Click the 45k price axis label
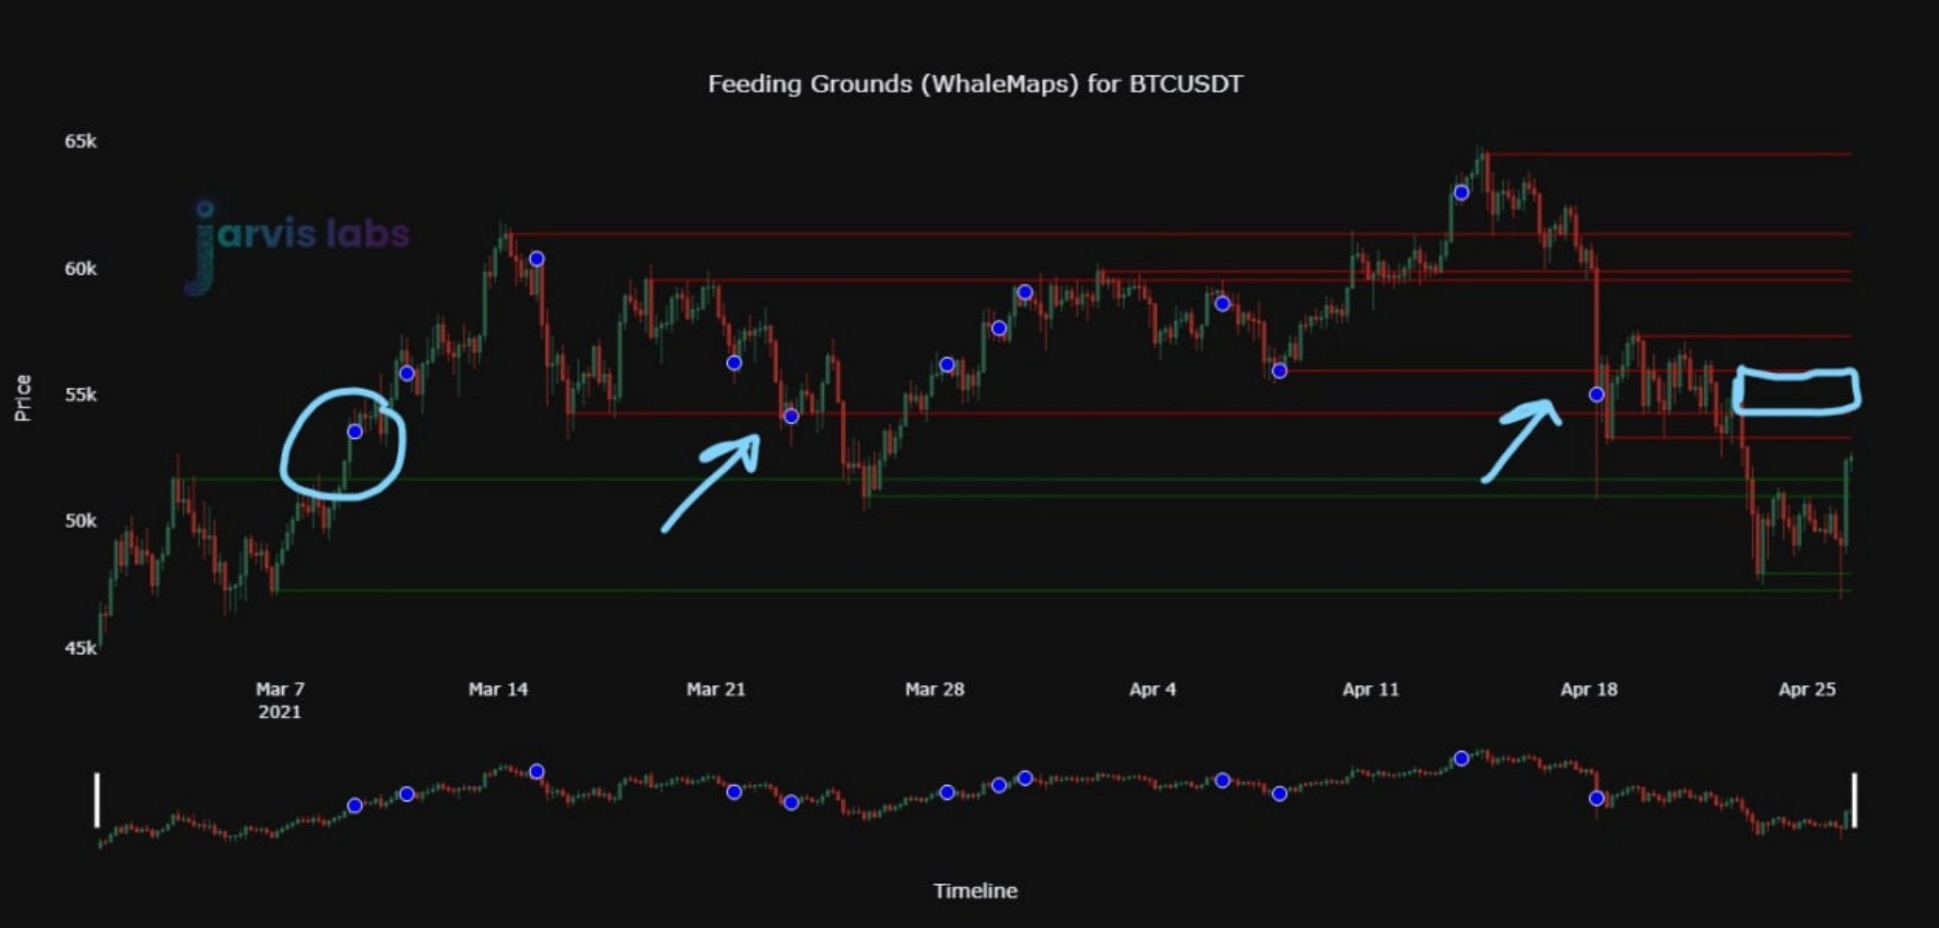The width and height of the screenshot is (1939, 928). (80, 648)
